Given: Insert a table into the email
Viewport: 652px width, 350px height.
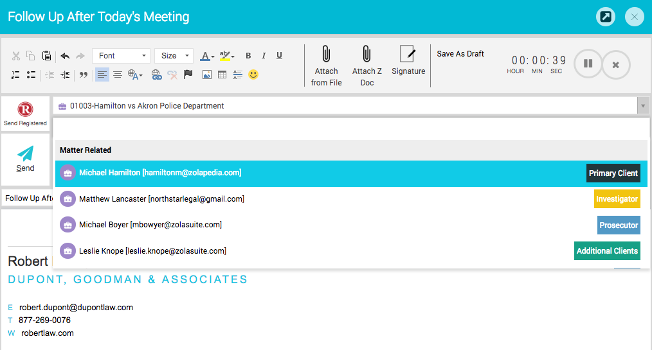Looking at the screenshot, I should [222, 74].
